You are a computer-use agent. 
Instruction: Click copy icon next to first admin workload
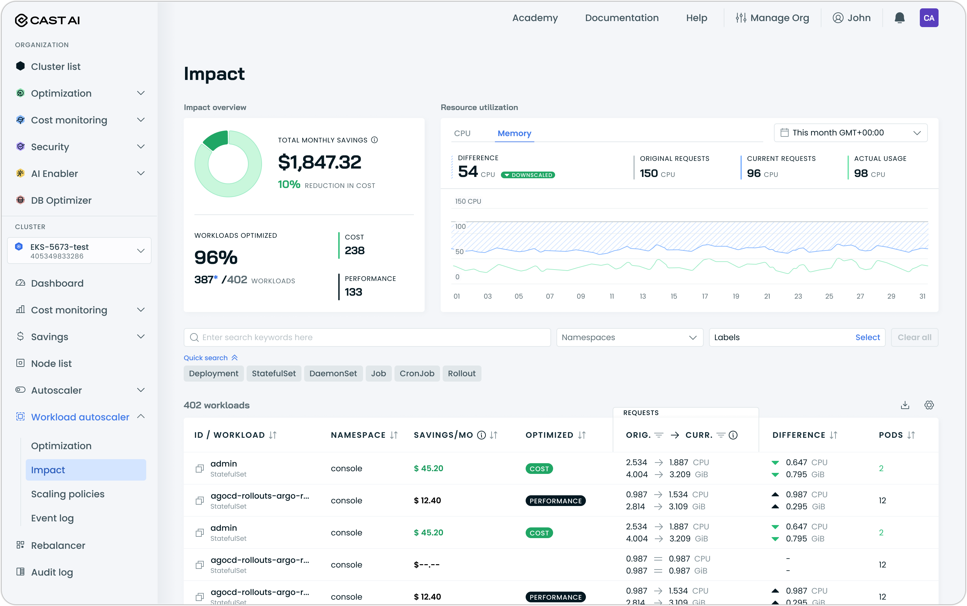point(199,469)
